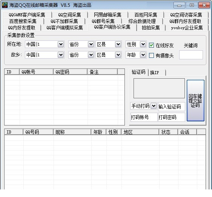
Task: Minimize the 海盗QQ采集器 window
Action: coord(179,5)
